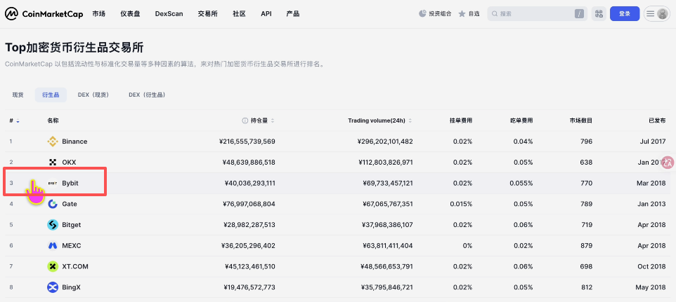The height and width of the screenshot is (302, 676).
Task: Click Binance open interest ¥216,555,739,569
Action: (247, 142)
